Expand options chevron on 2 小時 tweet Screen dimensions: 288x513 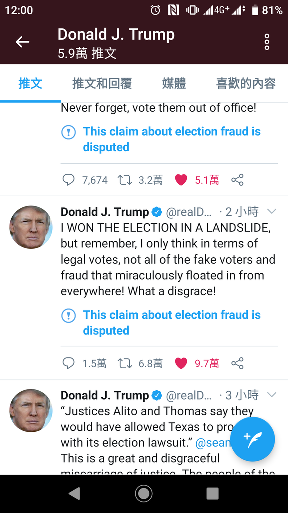272,212
